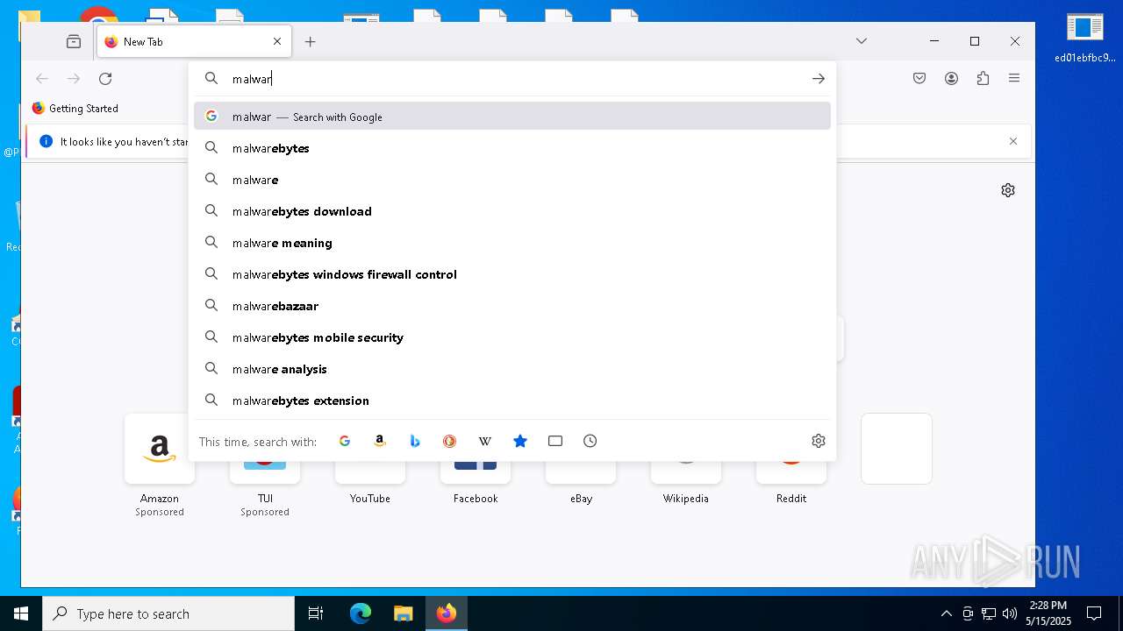Select 'malwarebytes windows firewall control' suggestion
1123x631 pixels.
click(512, 274)
